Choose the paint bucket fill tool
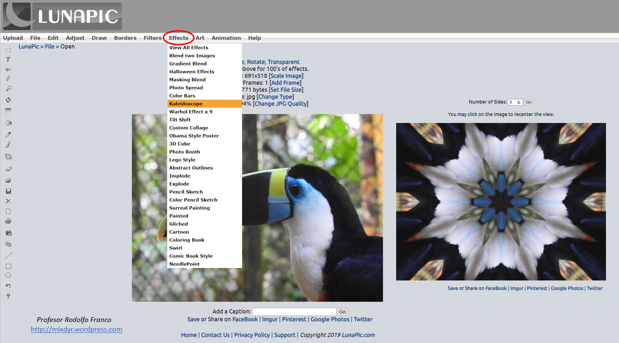 [x=8, y=123]
